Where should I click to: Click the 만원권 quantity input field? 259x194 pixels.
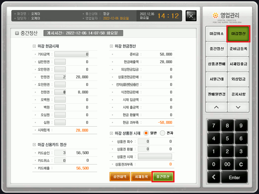60,77
